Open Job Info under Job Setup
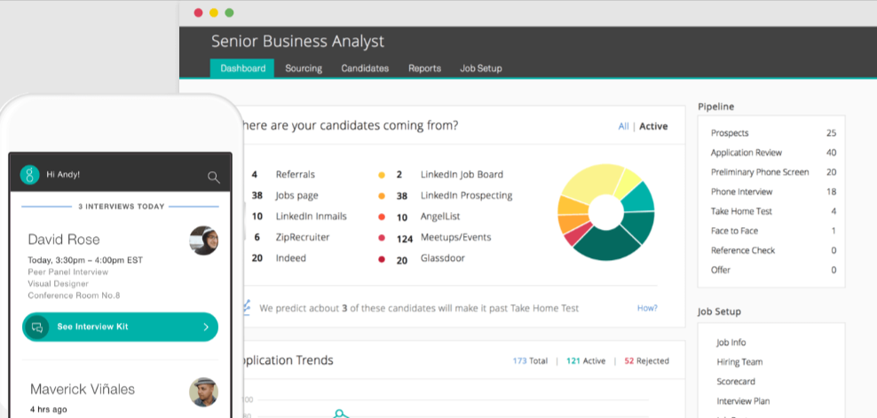Screen dimensions: 877x418 click(x=731, y=343)
